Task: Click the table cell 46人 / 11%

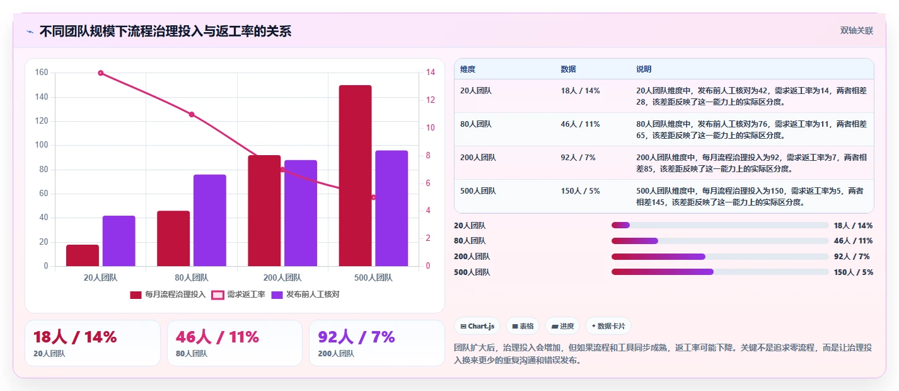Action: click(580, 124)
